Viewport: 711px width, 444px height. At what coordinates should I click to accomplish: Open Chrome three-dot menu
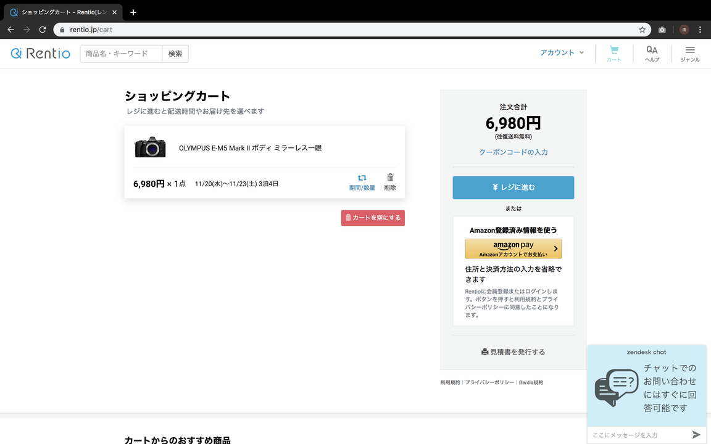[700, 30]
